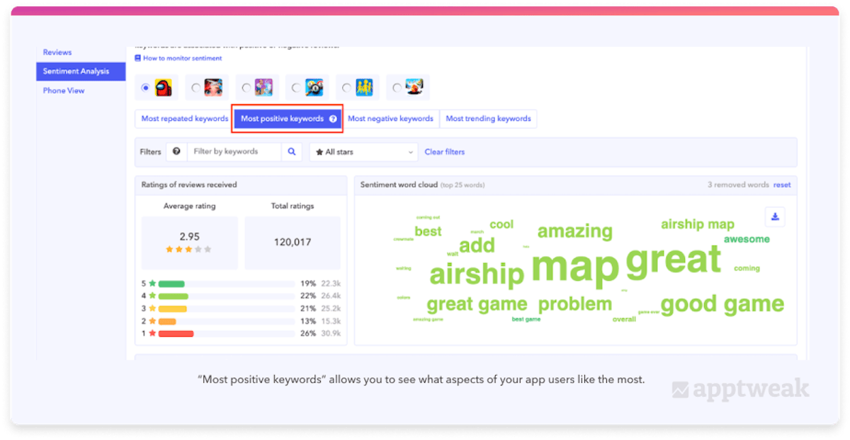
Task: Reset the removed words in word cloud
Action: coord(781,185)
